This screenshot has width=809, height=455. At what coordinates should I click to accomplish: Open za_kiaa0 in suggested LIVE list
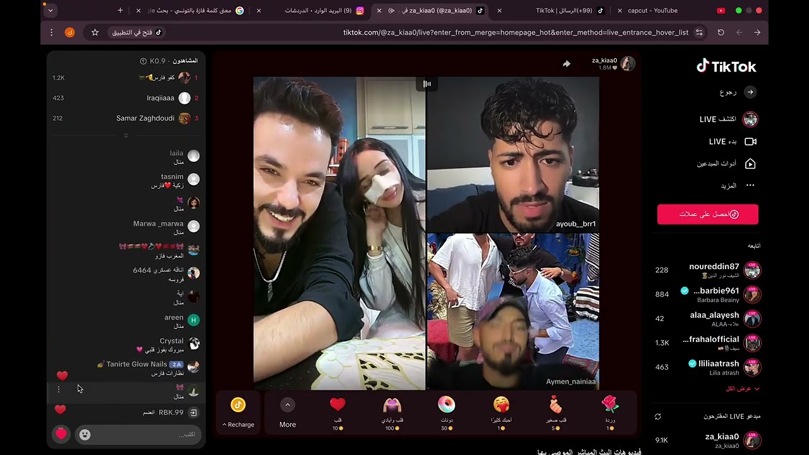(x=708, y=440)
